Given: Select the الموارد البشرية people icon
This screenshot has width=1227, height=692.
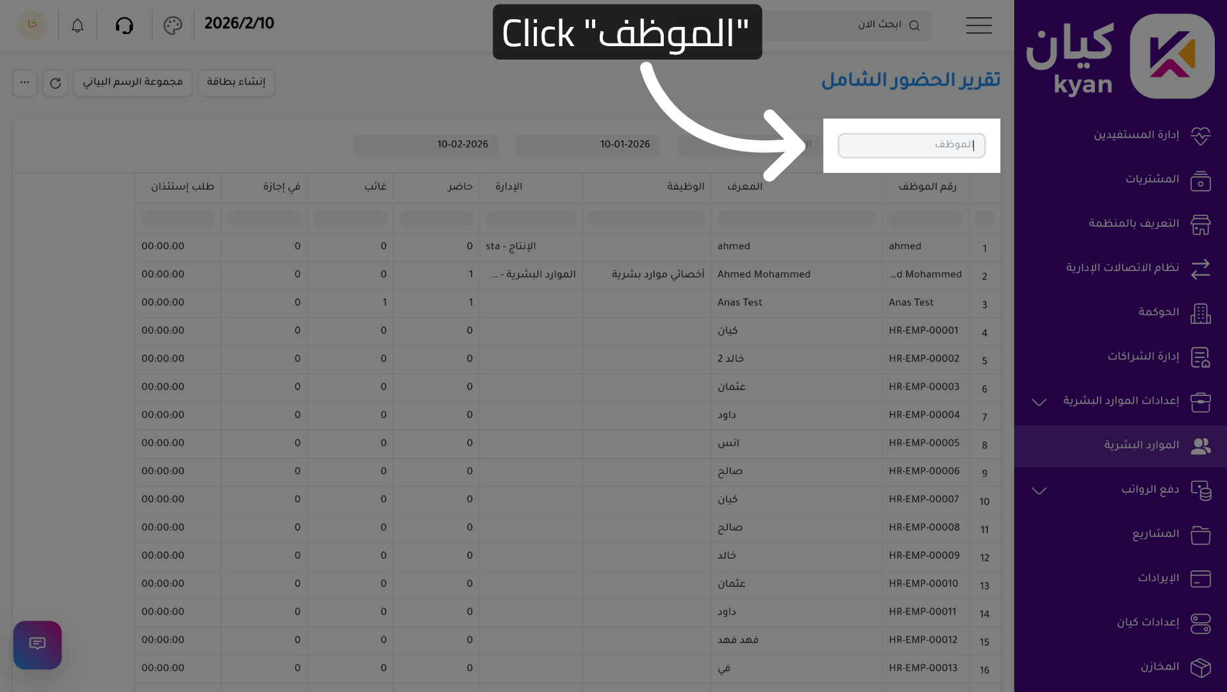Looking at the screenshot, I should click(x=1201, y=446).
